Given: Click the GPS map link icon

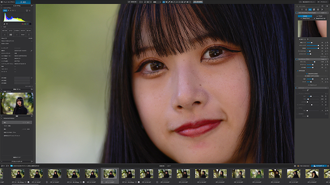Looking at the screenshot, I should [x=32, y=78].
